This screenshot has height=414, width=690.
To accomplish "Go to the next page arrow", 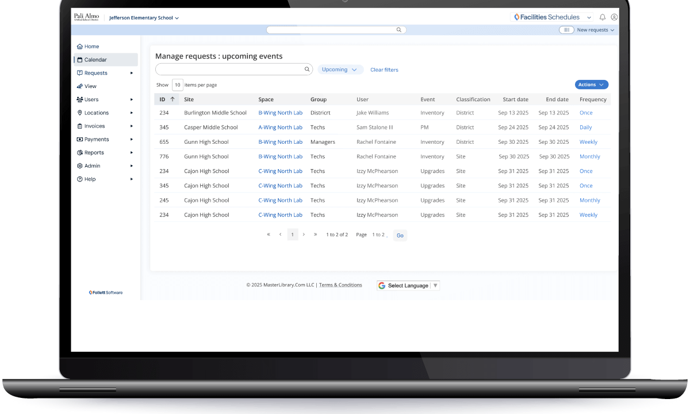I will point(304,235).
